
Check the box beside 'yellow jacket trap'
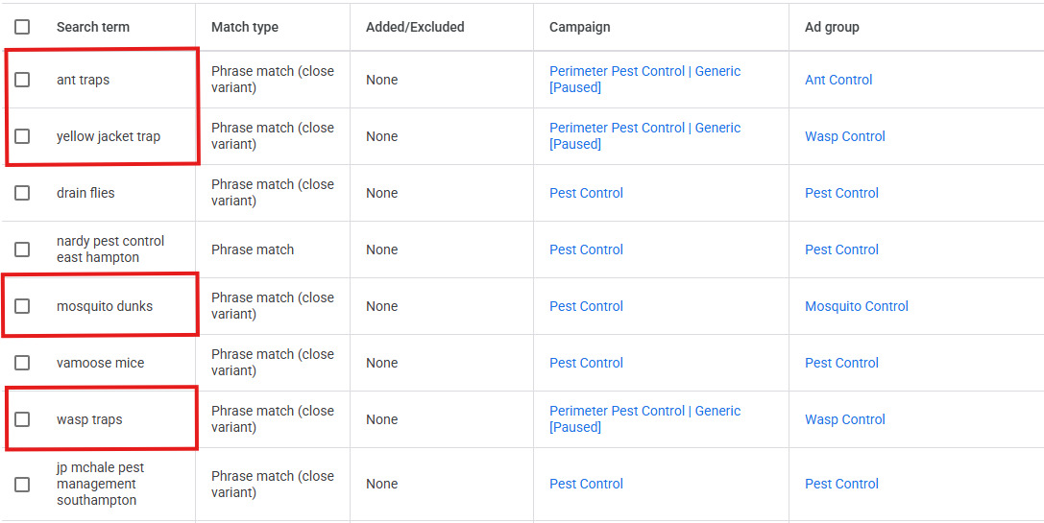(x=22, y=136)
